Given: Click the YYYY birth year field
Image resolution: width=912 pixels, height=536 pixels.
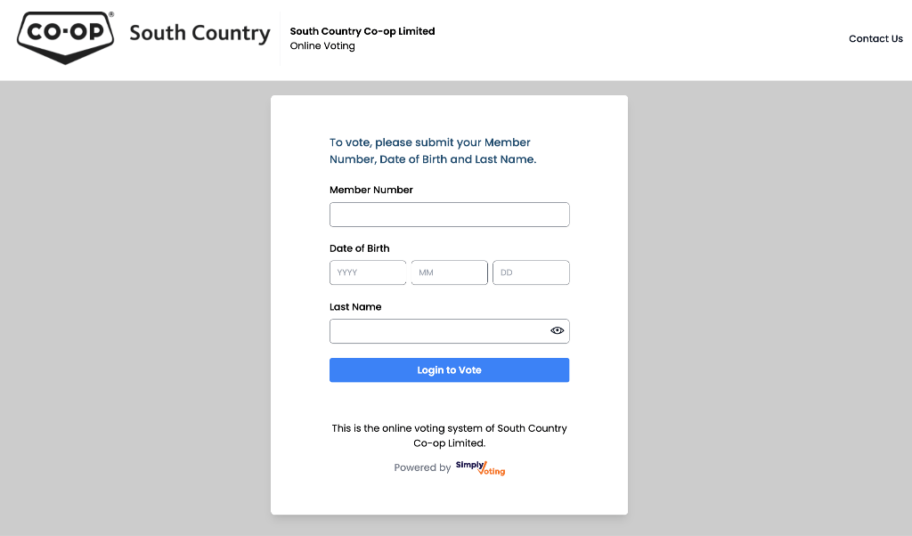Looking at the screenshot, I should pyautogui.click(x=367, y=272).
